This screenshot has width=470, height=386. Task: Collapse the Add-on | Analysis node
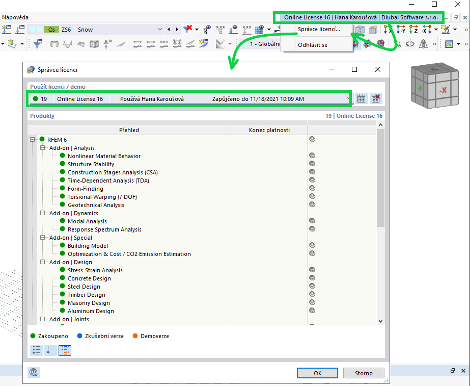coord(43,148)
